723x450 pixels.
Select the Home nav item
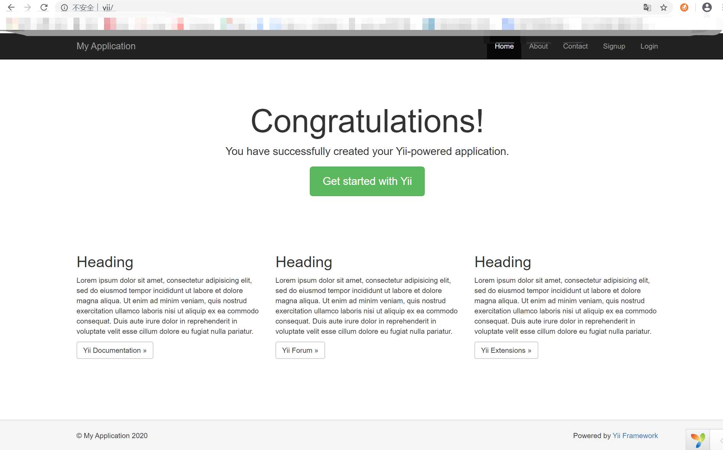tap(504, 46)
